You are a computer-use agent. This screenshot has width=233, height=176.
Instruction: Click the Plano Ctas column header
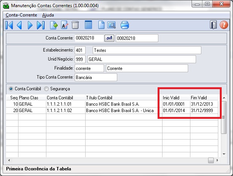tap(32, 98)
